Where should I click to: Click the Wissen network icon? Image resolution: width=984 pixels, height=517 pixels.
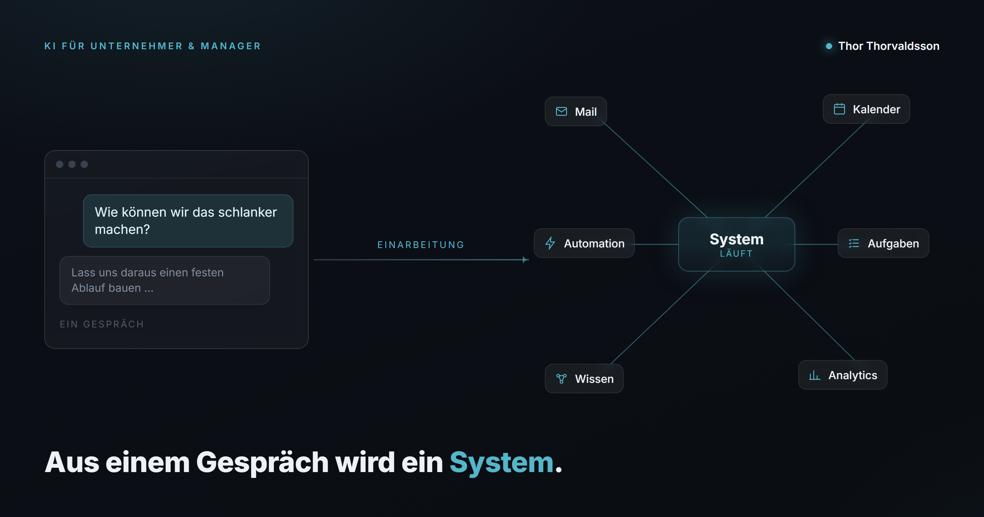point(561,379)
